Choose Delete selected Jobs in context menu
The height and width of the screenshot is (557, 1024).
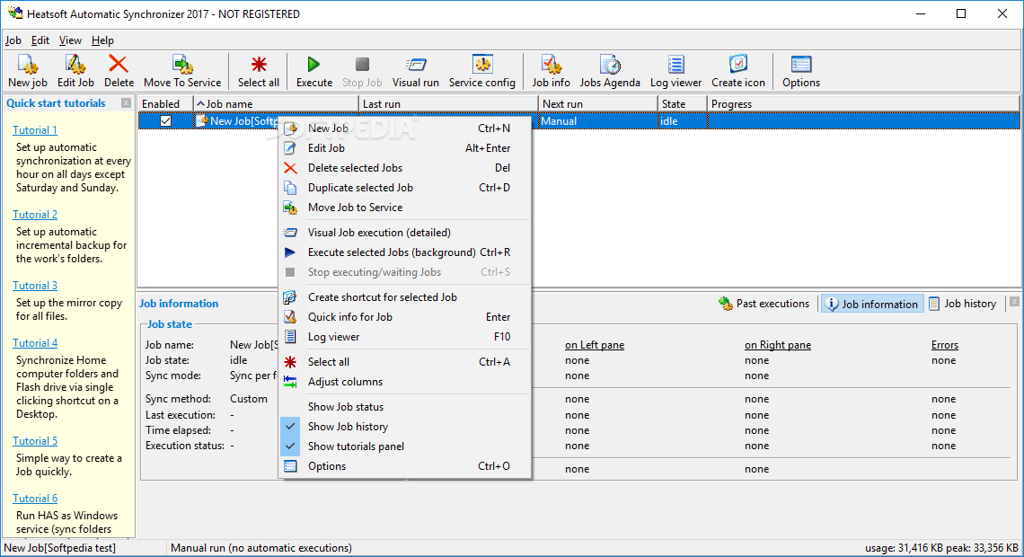(405, 168)
